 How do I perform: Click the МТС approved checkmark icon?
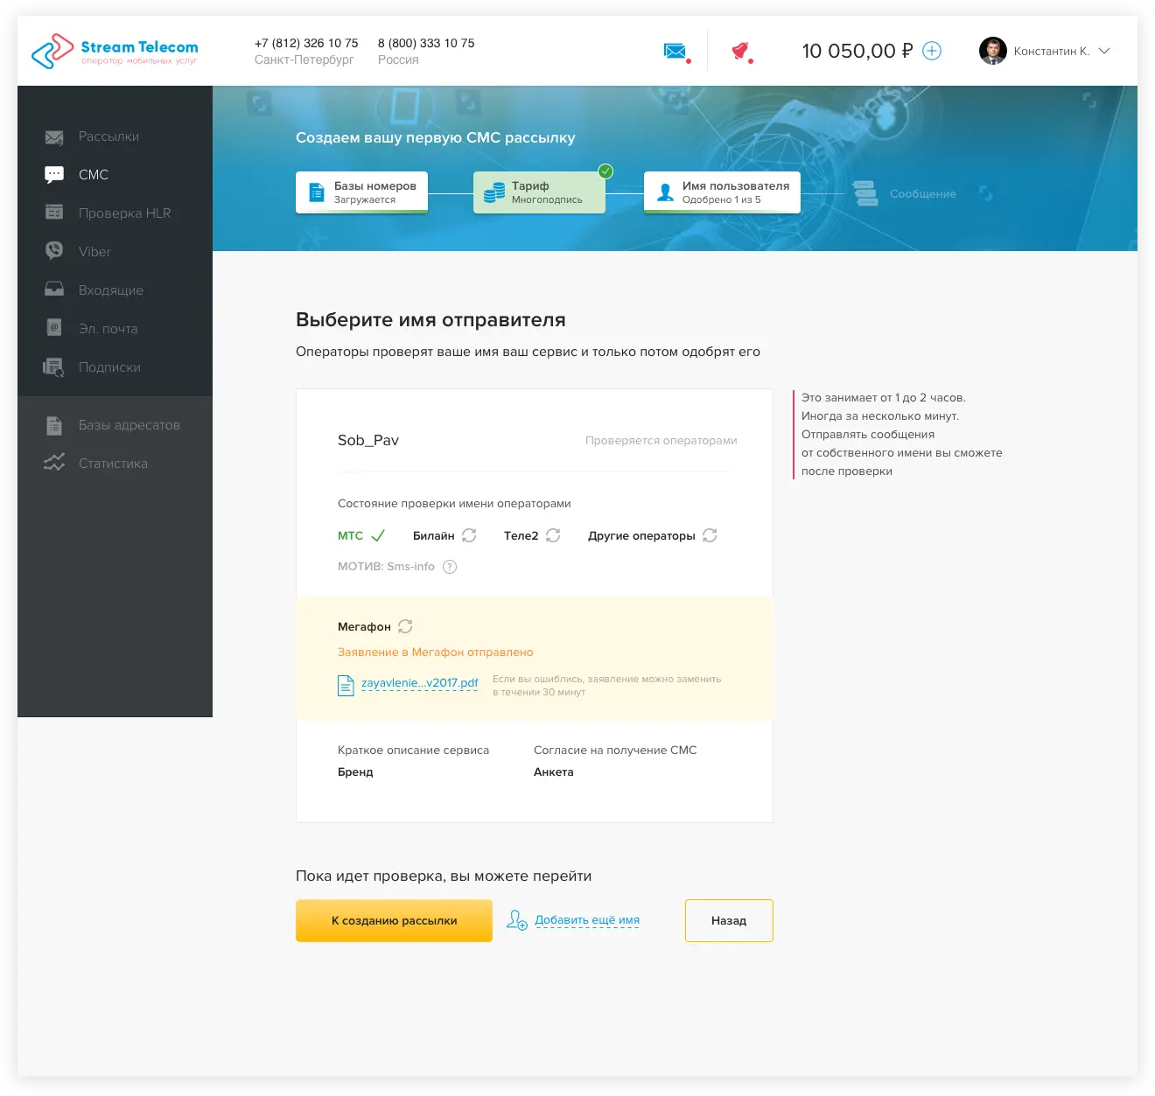pyautogui.click(x=378, y=535)
